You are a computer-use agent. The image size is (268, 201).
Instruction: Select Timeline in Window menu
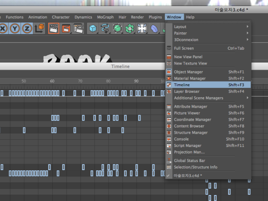[208, 85]
